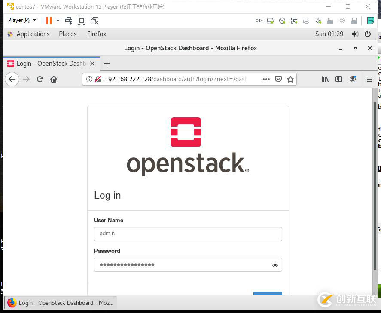Pause the virtual machine
The image size is (381, 313).
tap(49, 21)
